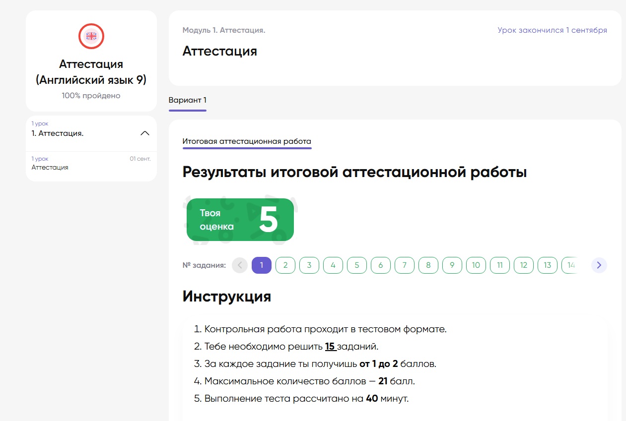Switch to the 'Вариант 1' tab

click(x=187, y=100)
